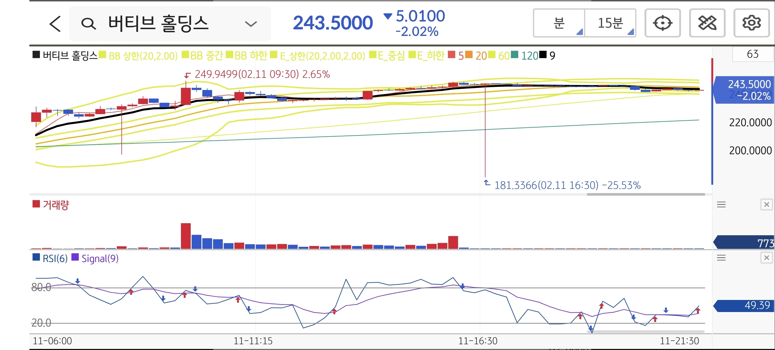Open RSI panel menu lines icon
This screenshot has height=350, width=775.
coord(721,258)
